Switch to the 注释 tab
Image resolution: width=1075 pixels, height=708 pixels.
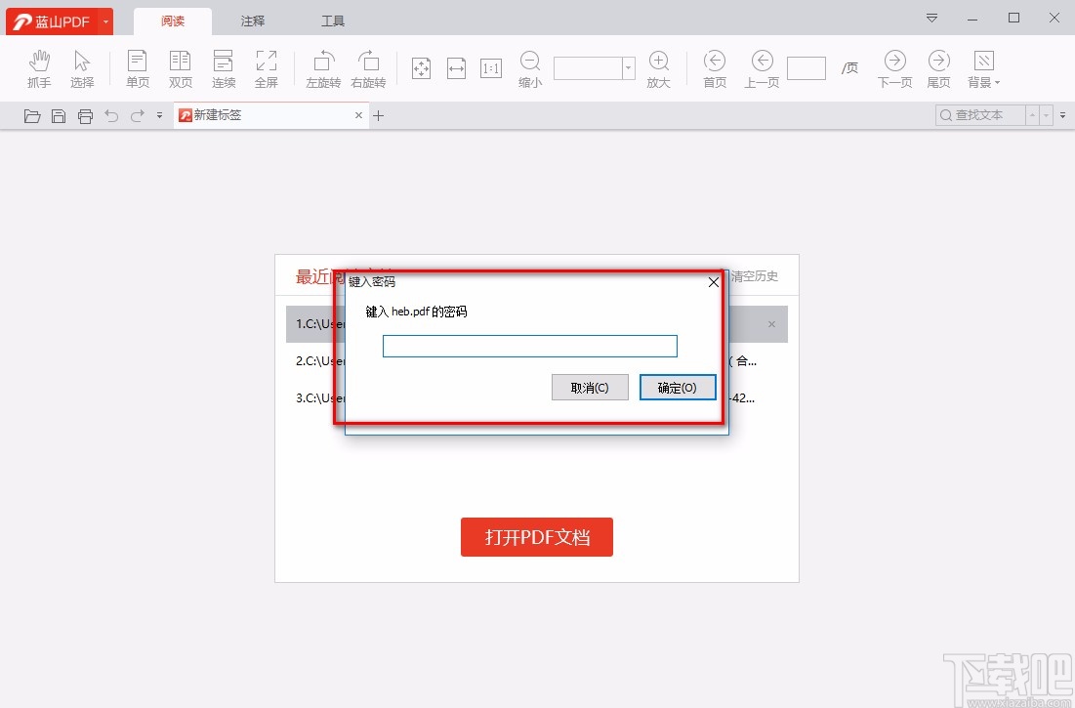pos(252,21)
